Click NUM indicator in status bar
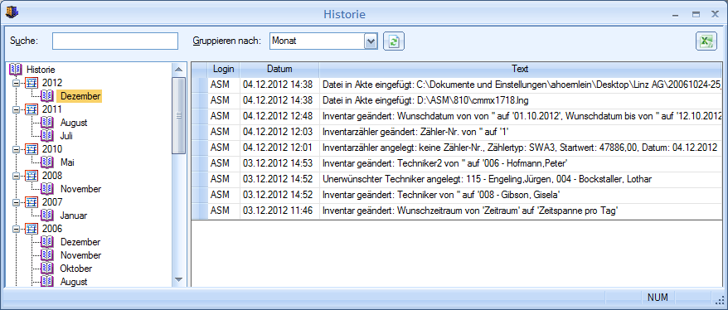 point(658,297)
